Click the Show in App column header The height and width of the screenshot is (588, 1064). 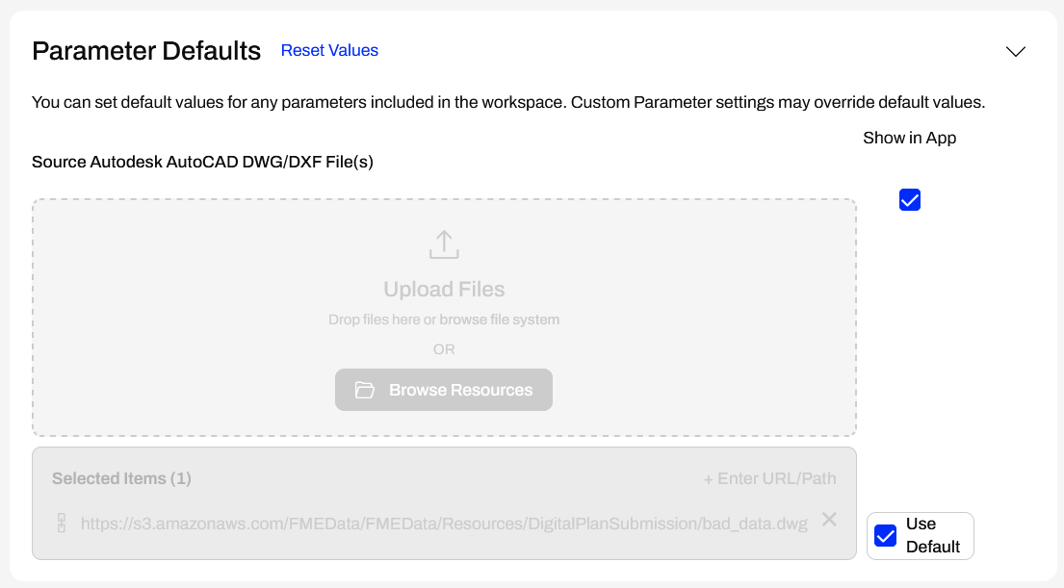click(909, 138)
